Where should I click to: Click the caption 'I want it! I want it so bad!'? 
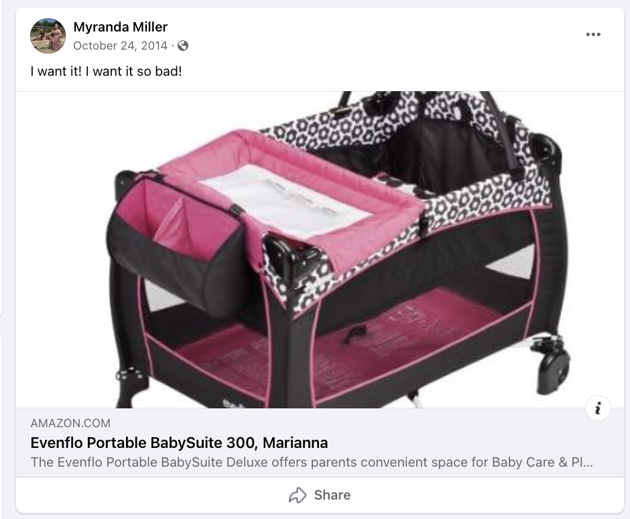click(x=106, y=71)
